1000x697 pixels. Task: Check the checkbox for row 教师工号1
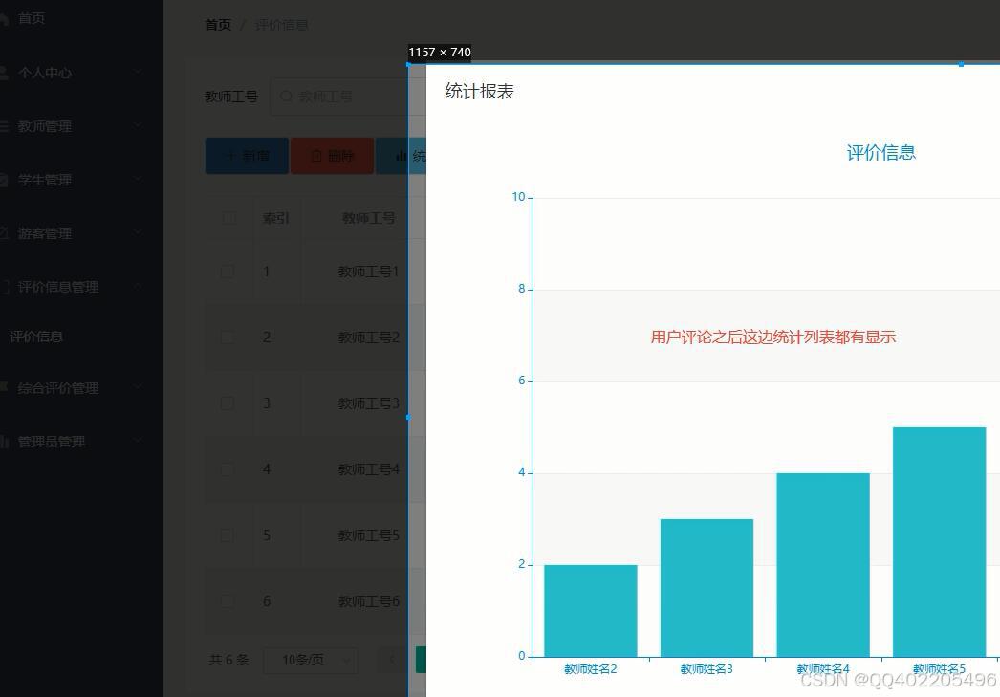click(228, 271)
